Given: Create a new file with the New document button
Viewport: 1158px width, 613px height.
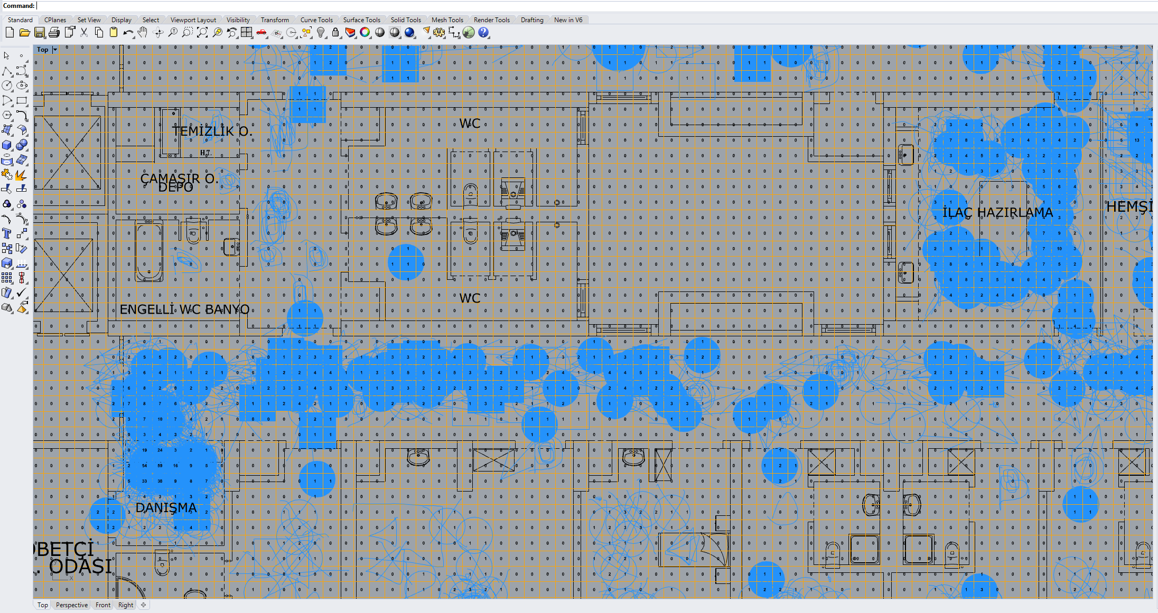Looking at the screenshot, I should (x=9, y=32).
